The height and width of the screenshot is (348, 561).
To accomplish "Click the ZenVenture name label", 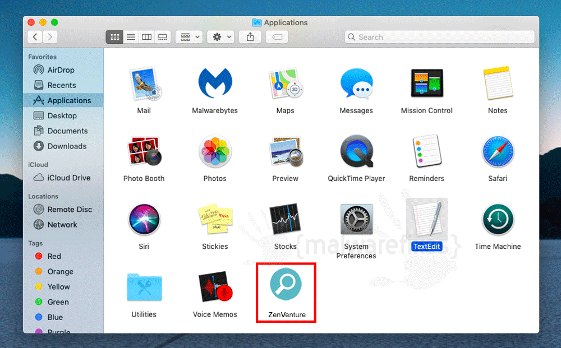I will click(287, 315).
